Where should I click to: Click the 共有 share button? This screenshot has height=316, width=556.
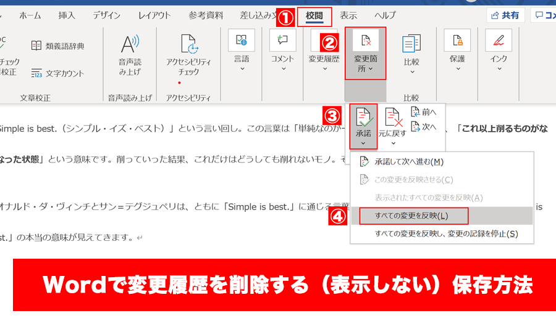[x=505, y=15]
